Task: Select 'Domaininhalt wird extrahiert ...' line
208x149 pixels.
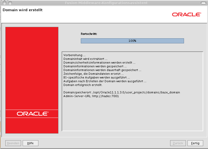Action: (85, 59)
